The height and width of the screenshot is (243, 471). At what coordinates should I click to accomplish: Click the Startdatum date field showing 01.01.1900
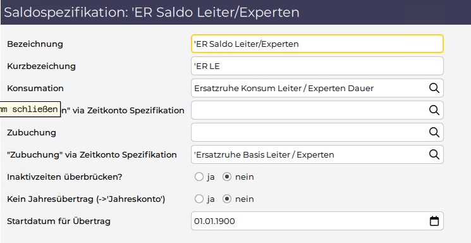pos(309,221)
